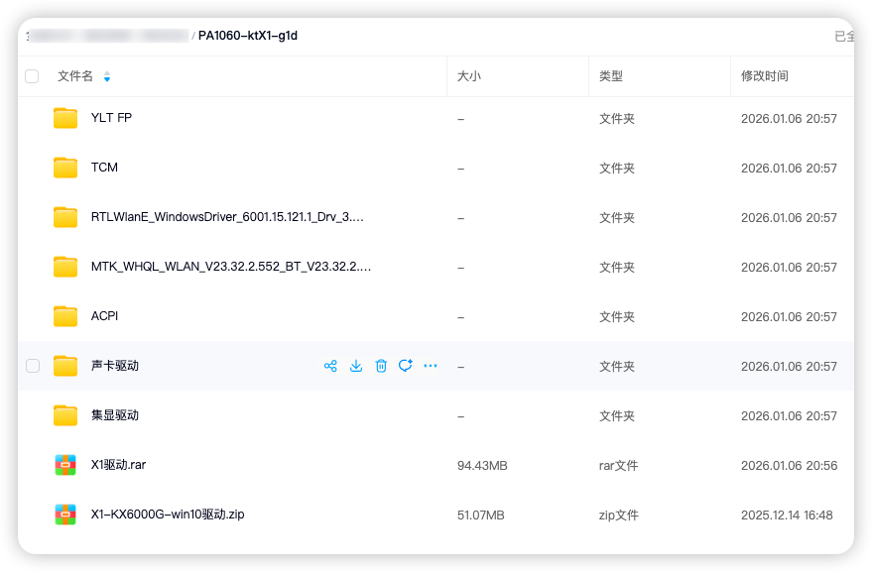
Task: Sort files by 类型 column header
Action: pos(611,76)
